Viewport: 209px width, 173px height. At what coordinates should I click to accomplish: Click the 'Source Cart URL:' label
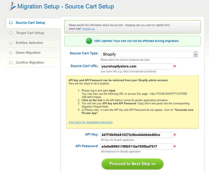[x=85, y=66]
